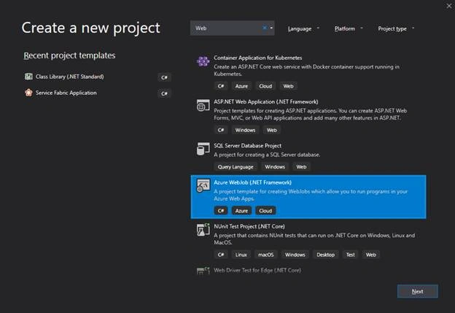Image resolution: width=455 pixels, height=313 pixels.
Task: Click the Windows tag under NUnit Test Project
Action: click(x=295, y=255)
